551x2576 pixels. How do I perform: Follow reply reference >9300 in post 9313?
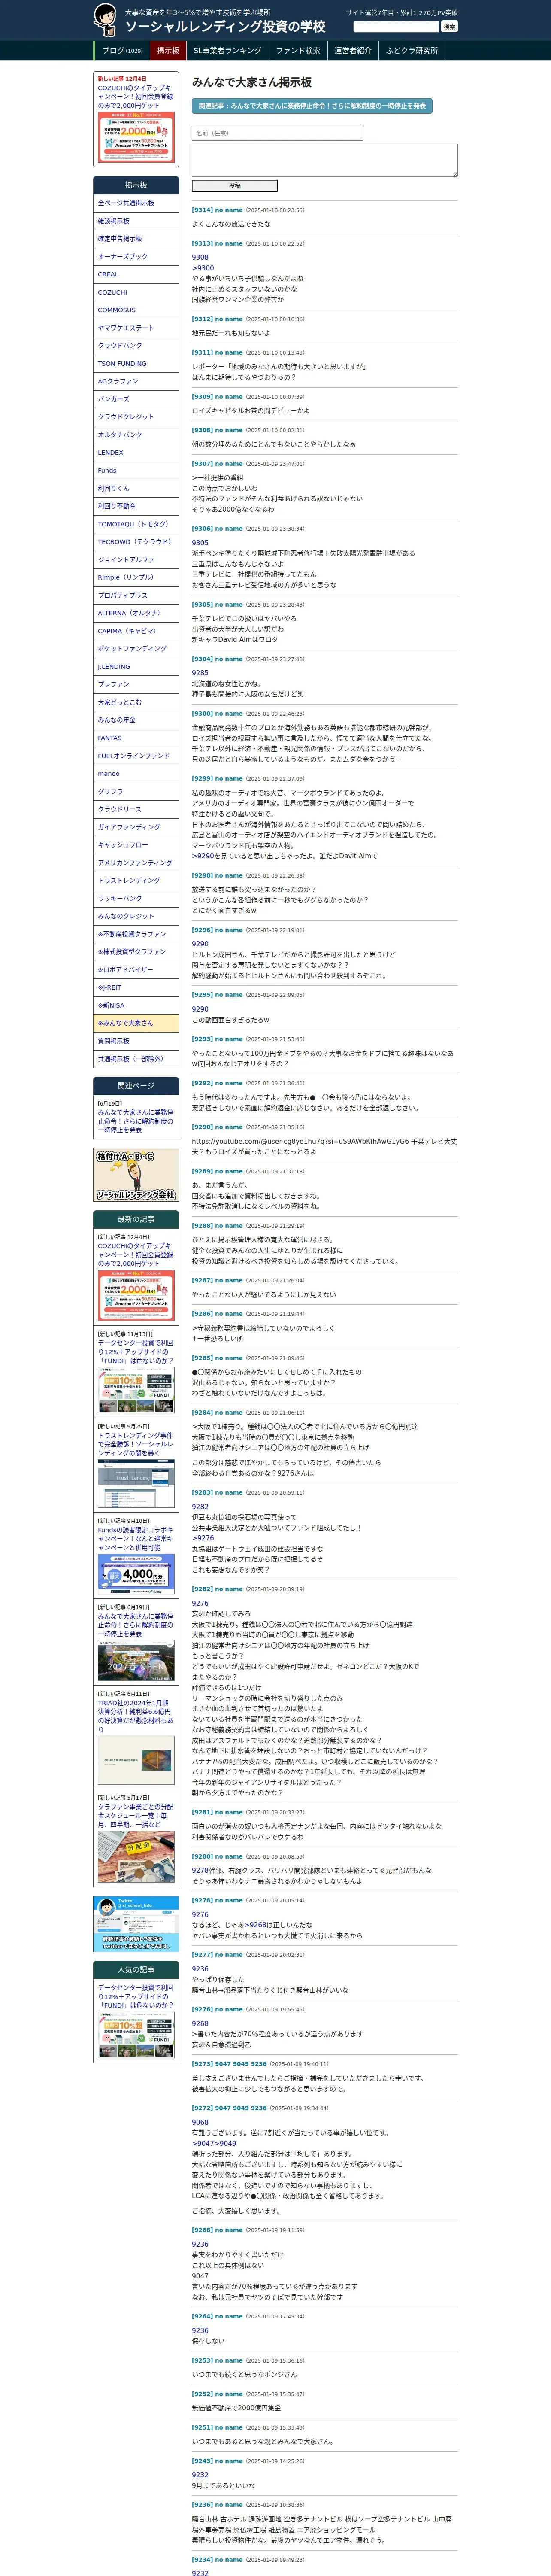pos(203,268)
